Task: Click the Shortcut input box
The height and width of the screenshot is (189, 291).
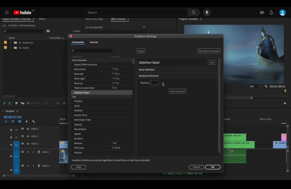Action: (x=155, y=83)
